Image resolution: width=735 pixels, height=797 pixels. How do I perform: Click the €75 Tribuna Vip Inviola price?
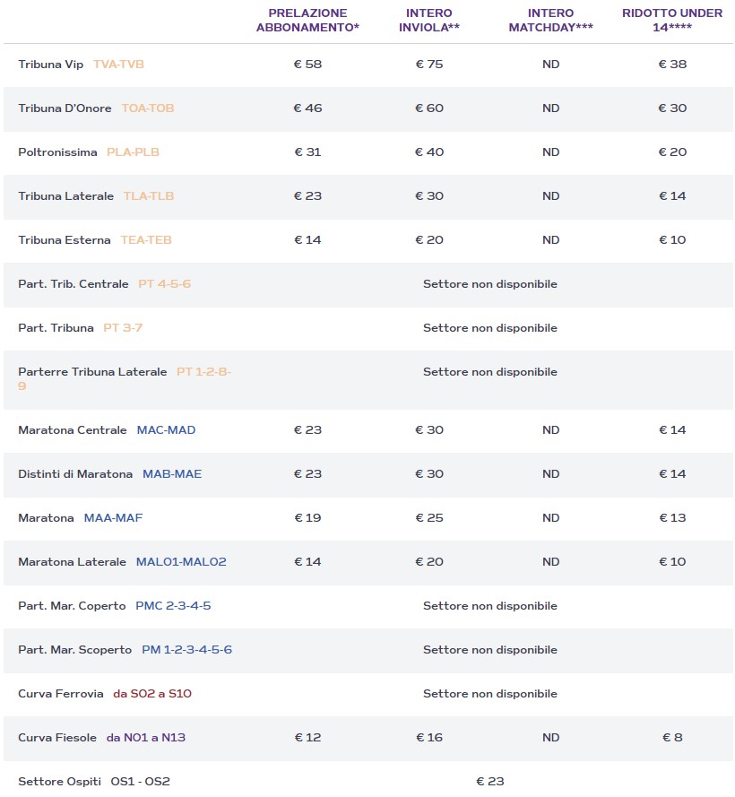(x=429, y=65)
